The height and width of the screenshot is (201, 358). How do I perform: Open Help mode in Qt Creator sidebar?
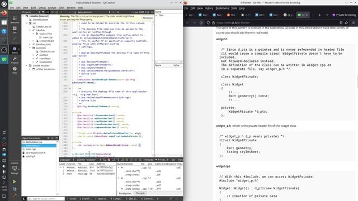click(15, 70)
